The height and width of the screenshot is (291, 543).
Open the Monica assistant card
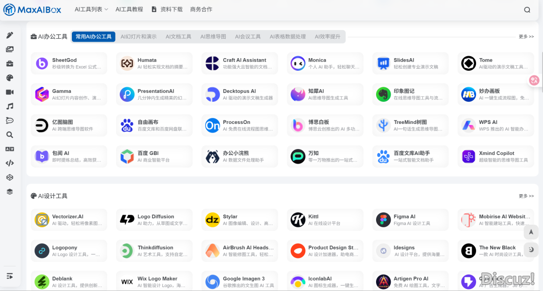click(x=325, y=63)
